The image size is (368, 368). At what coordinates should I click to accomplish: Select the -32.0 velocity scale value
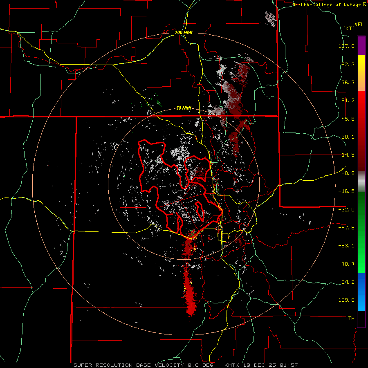pyautogui.click(x=346, y=210)
